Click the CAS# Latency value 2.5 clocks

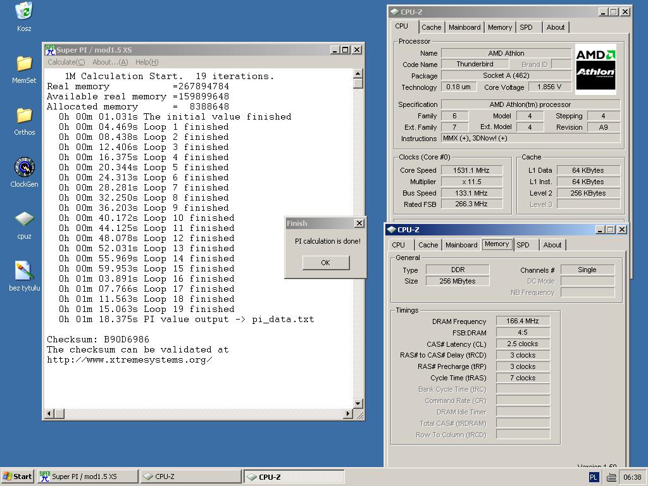523,344
